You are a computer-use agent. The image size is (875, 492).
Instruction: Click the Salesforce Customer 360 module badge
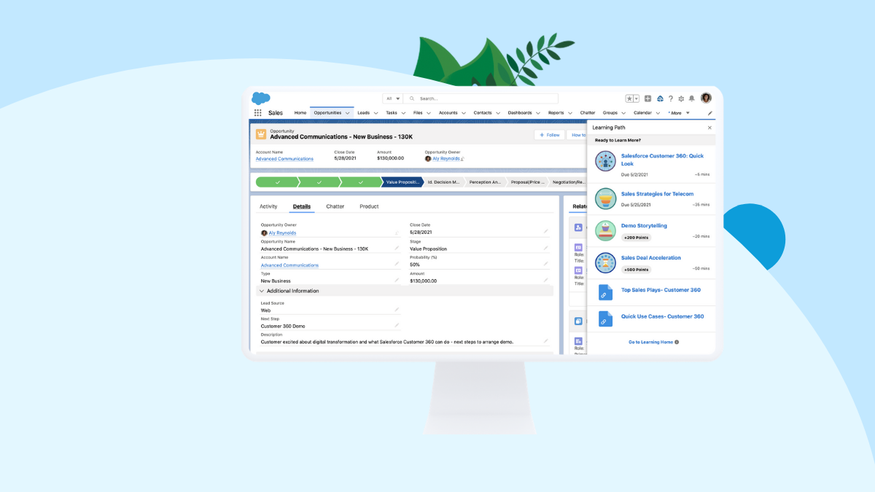point(605,162)
